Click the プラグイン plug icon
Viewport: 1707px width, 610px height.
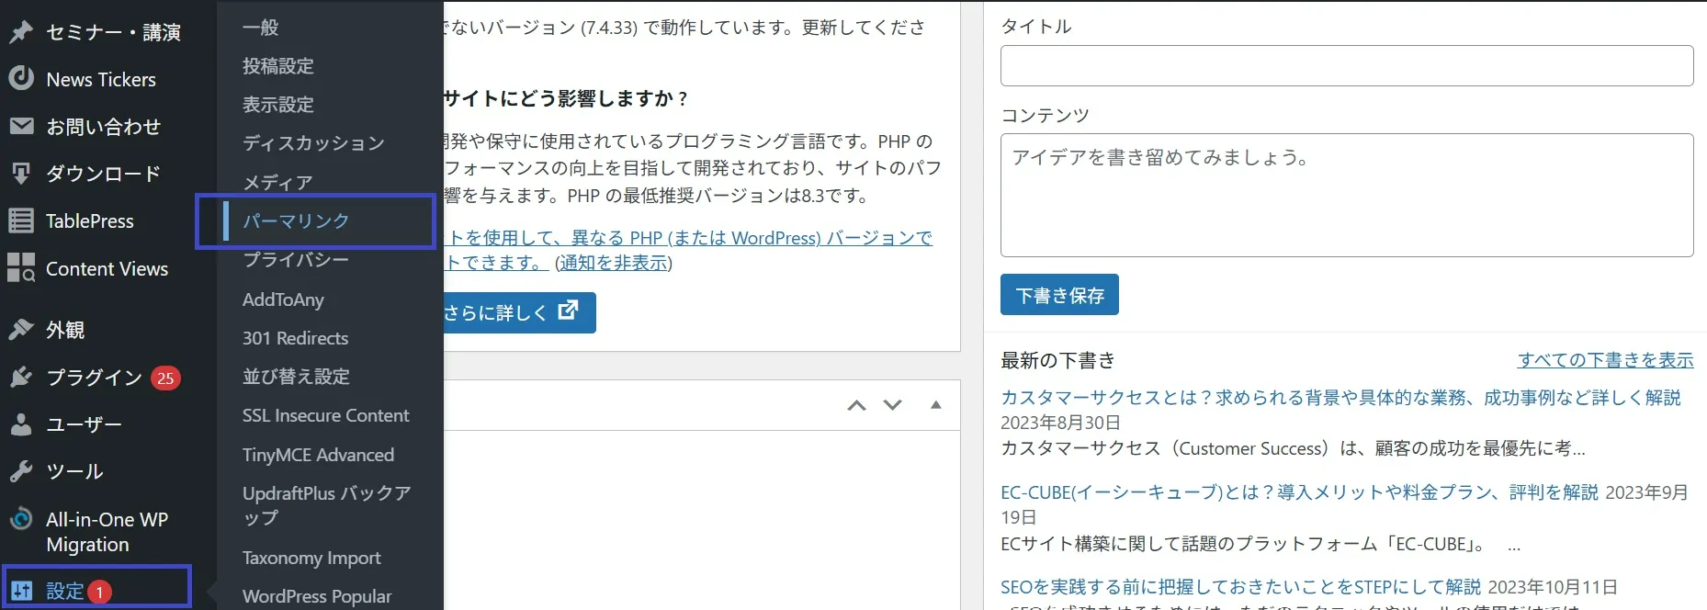point(21,377)
